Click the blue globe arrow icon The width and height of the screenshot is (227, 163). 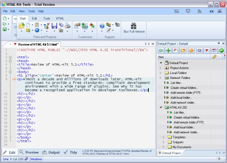click(x=37, y=30)
